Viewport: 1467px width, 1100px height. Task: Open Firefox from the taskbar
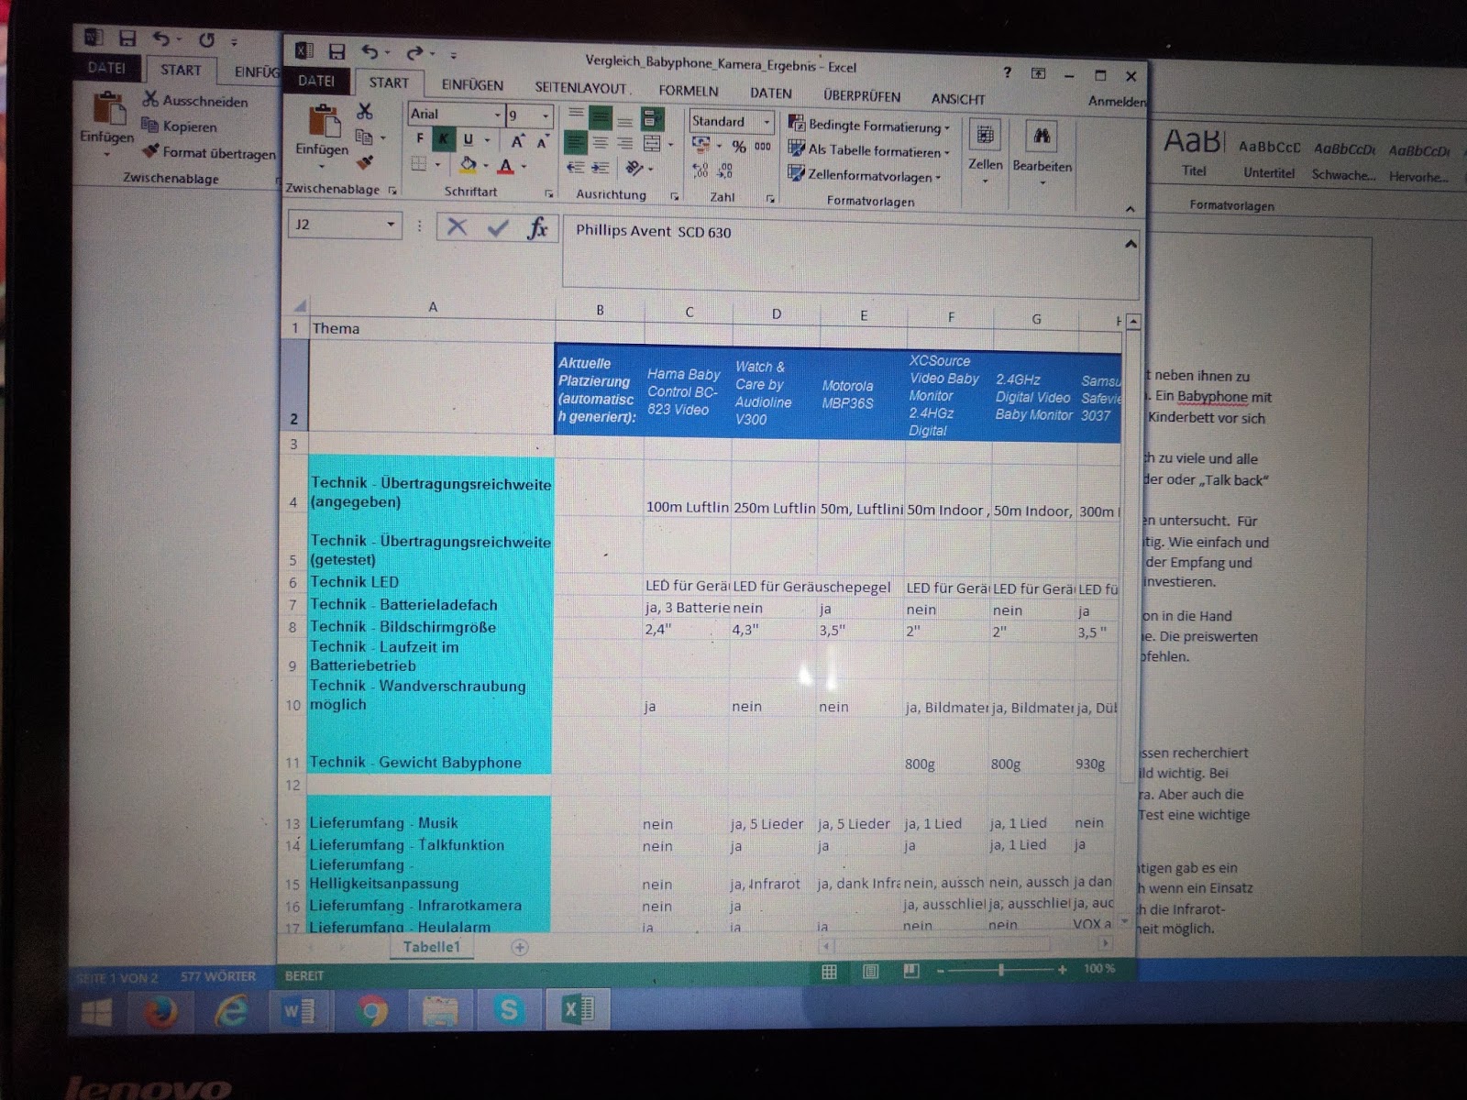(x=161, y=1013)
